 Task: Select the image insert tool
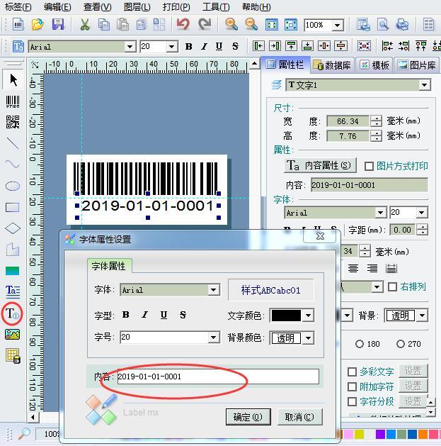(x=13, y=335)
